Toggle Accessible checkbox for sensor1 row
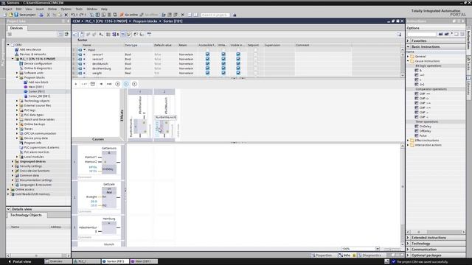 pos(207,54)
